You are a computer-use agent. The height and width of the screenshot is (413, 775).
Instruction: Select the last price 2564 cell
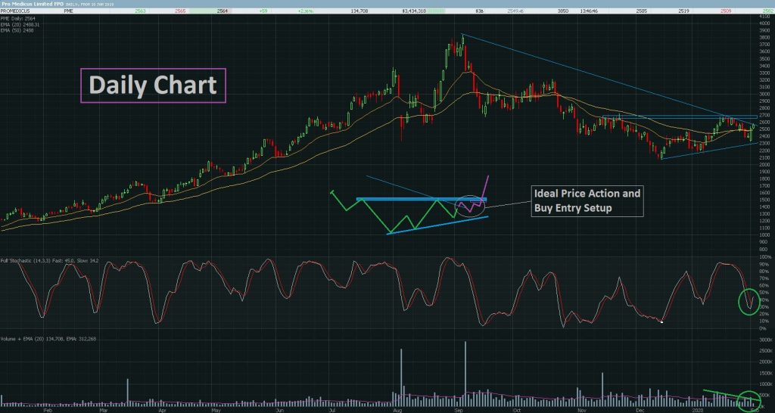pos(222,11)
